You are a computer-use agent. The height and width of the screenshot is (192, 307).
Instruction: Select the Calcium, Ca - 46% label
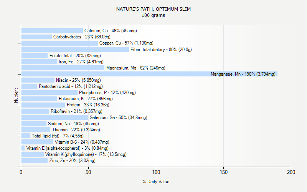point(111,31)
